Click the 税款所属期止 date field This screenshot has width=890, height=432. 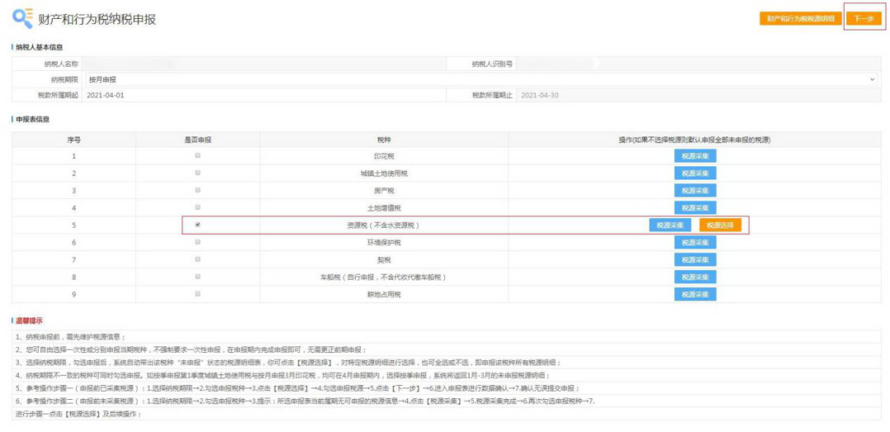pyautogui.click(x=698, y=95)
